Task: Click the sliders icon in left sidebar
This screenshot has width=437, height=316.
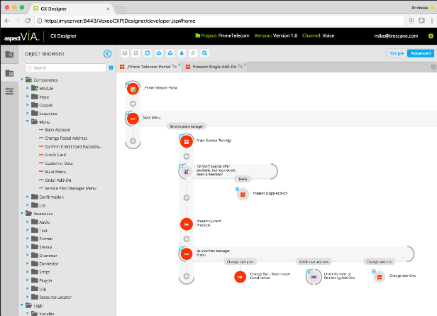Action: 9,91
